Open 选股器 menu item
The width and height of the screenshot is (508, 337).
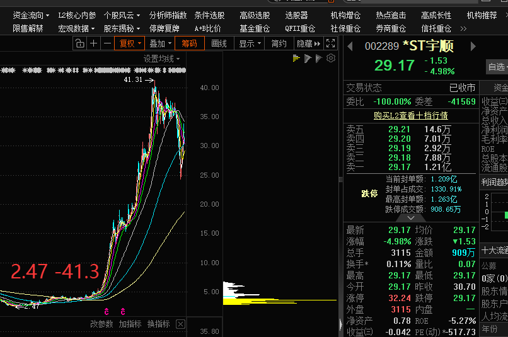(296, 15)
